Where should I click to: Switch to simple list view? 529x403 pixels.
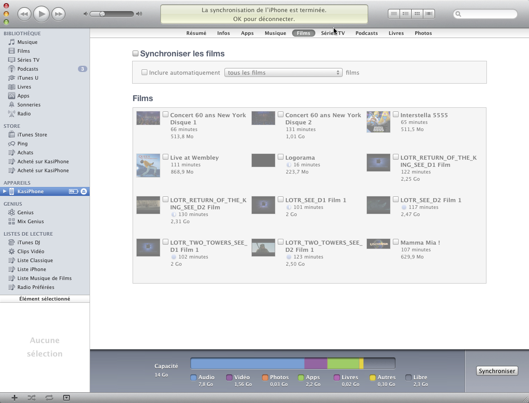coord(394,14)
